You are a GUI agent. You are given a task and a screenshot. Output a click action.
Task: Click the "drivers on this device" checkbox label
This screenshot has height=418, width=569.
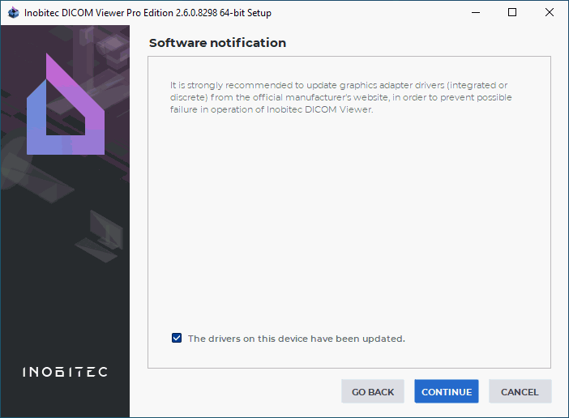296,339
